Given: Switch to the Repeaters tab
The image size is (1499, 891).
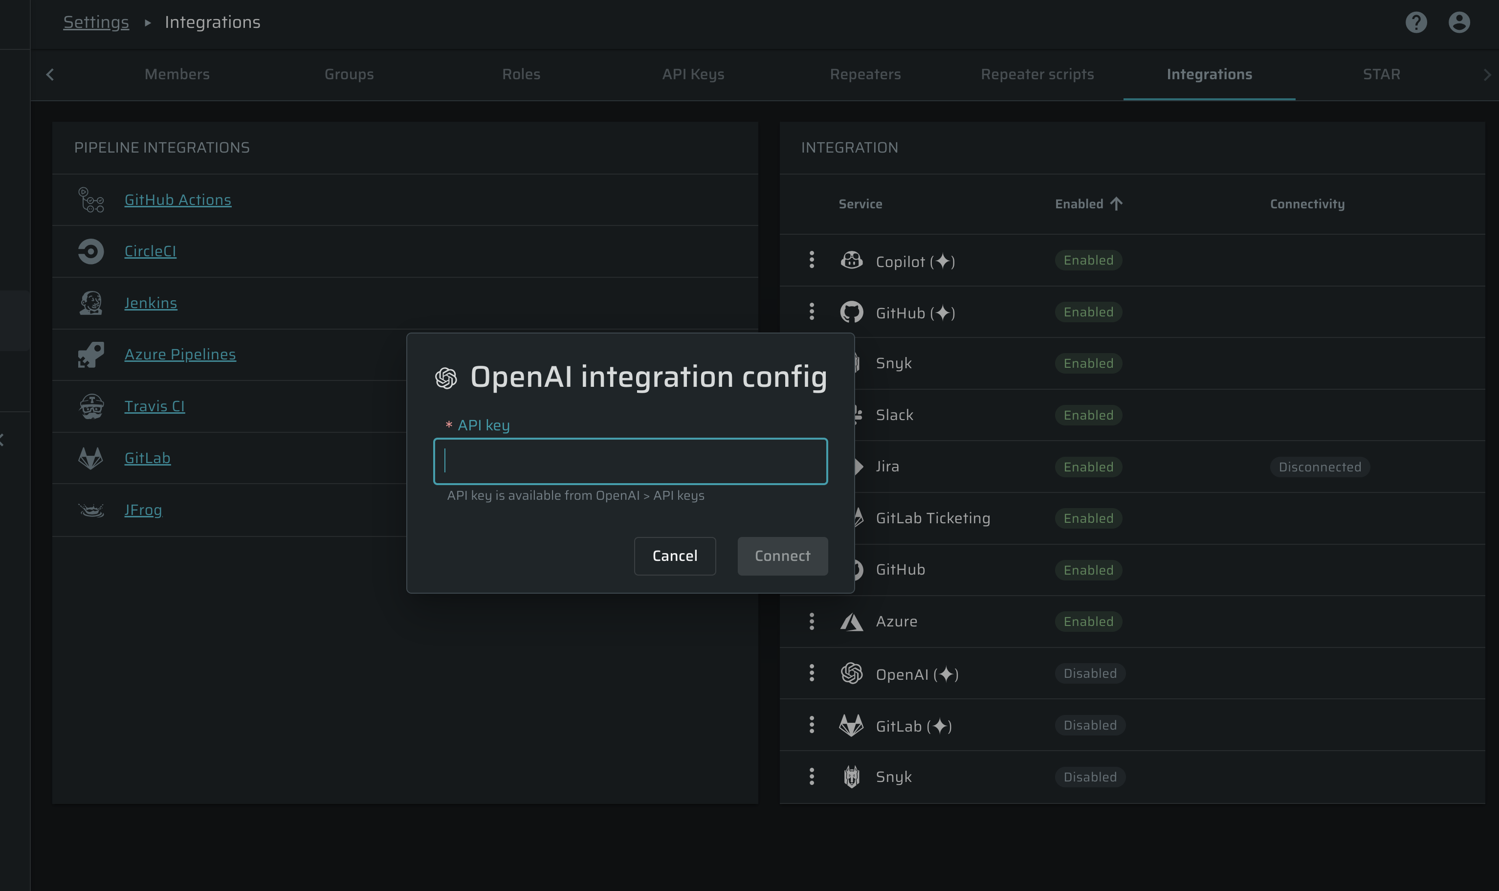Looking at the screenshot, I should tap(865, 74).
